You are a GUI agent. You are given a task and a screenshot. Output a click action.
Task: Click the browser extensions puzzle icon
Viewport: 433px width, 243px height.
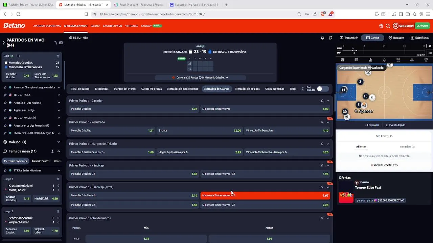pyautogui.click(x=377, y=14)
